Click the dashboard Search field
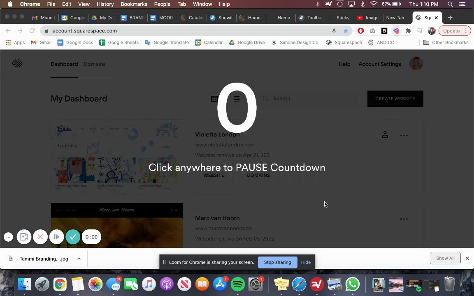Screen dimensions: 474x296 pyautogui.click(x=311, y=99)
